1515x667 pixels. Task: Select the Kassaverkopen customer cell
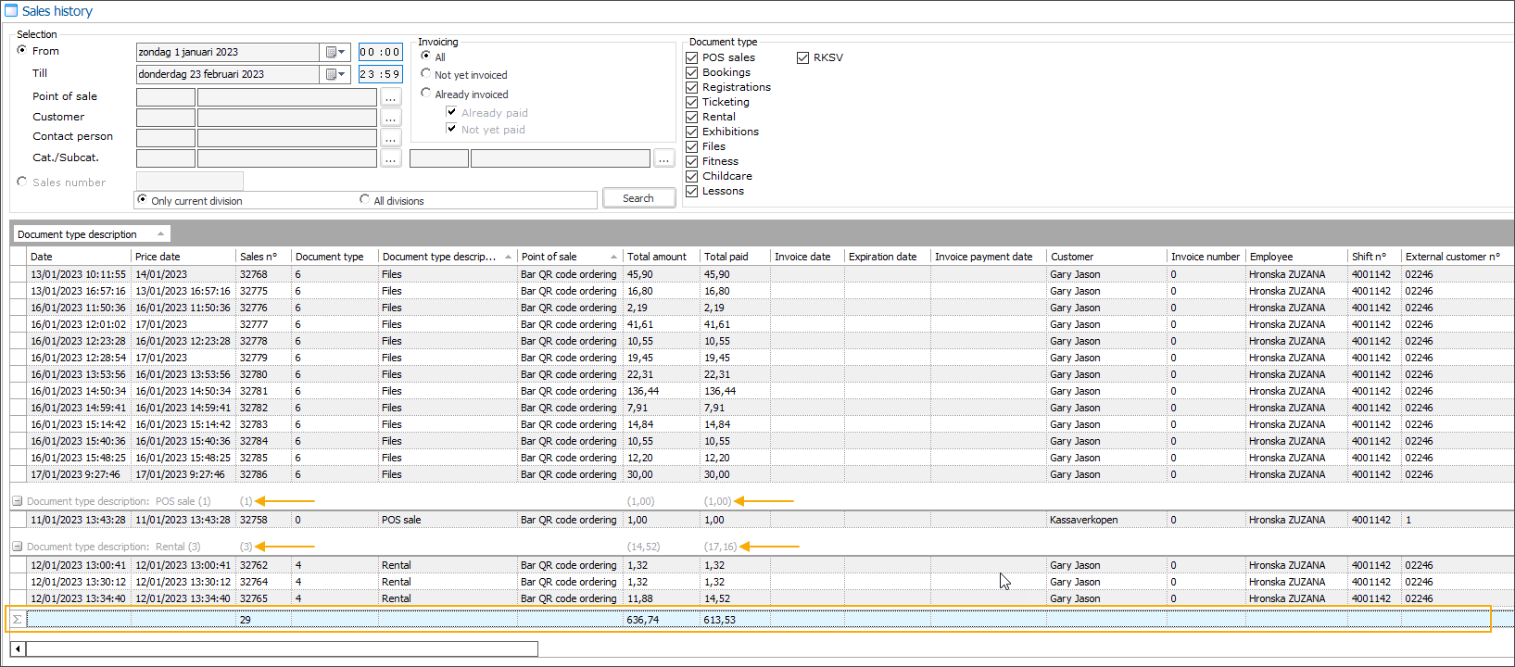pyautogui.click(x=1106, y=520)
